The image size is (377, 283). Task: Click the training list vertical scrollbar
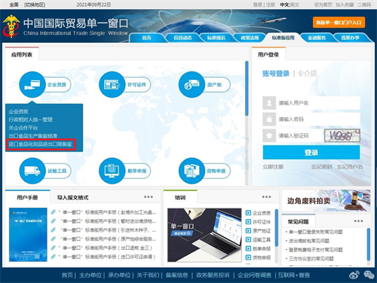[x=277, y=227]
